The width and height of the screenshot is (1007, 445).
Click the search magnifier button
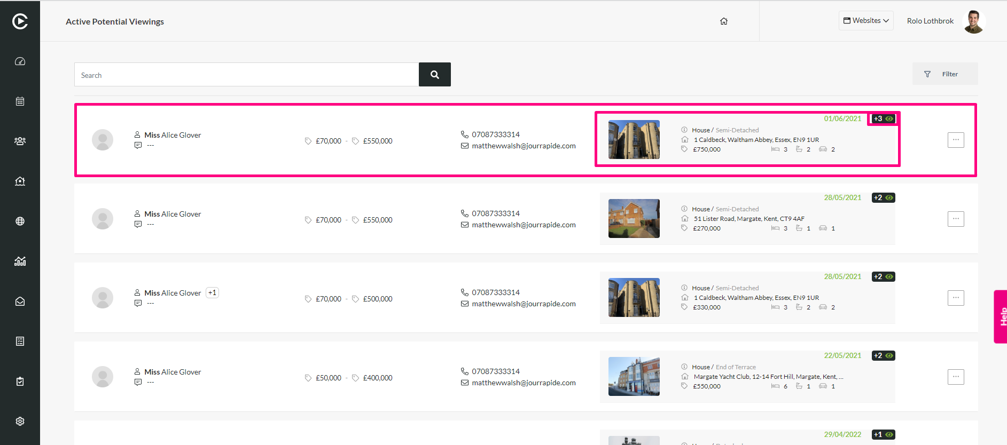click(x=435, y=75)
